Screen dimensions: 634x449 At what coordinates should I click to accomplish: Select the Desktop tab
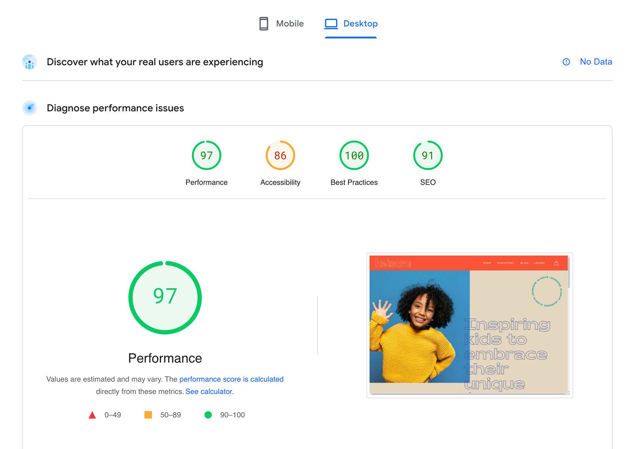(351, 24)
